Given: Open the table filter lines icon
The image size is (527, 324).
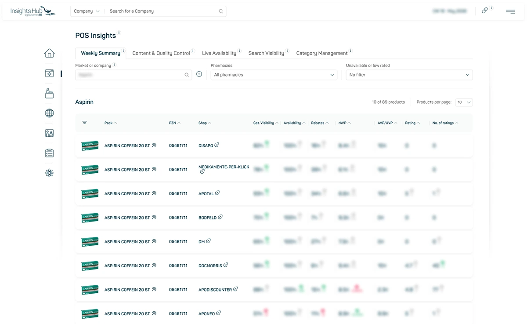Looking at the screenshot, I should (84, 123).
